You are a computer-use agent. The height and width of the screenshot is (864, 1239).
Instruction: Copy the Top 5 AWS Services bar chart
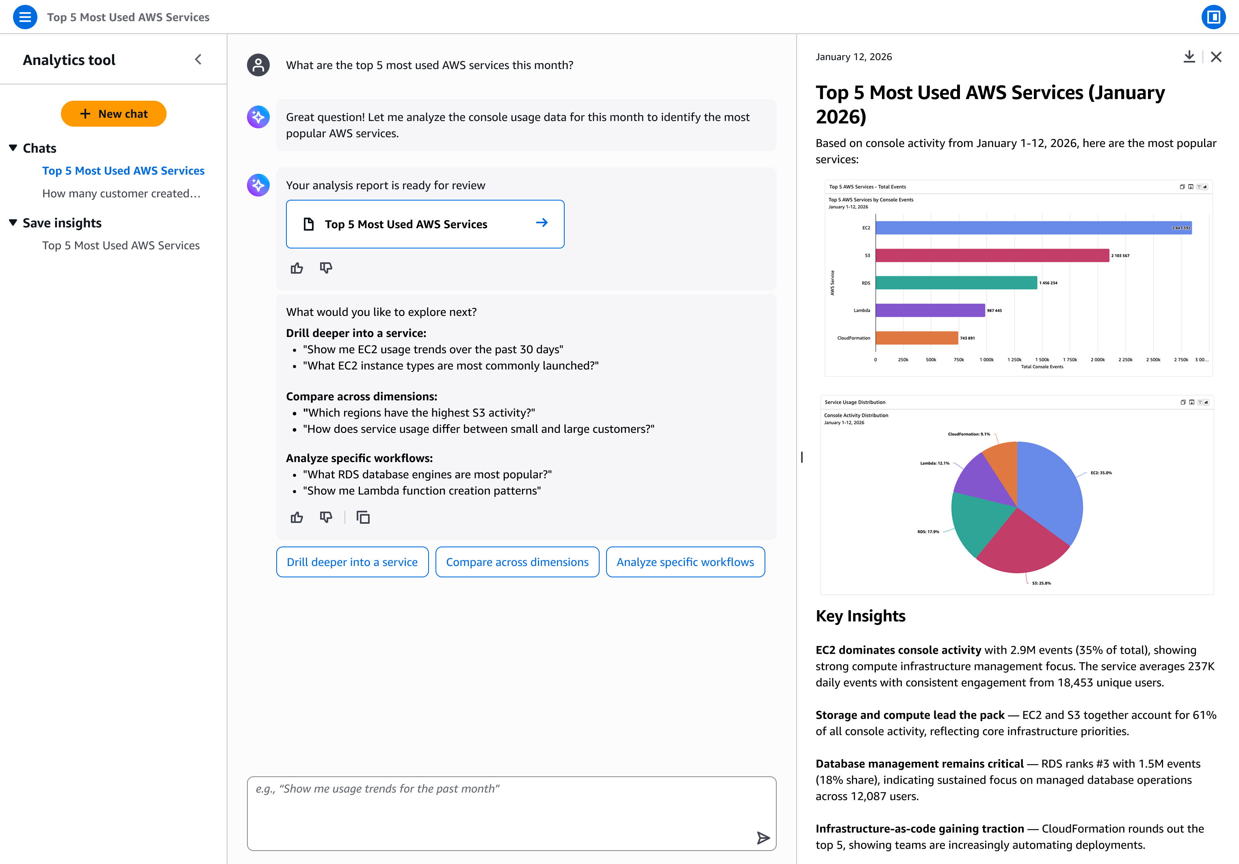(1183, 187)
